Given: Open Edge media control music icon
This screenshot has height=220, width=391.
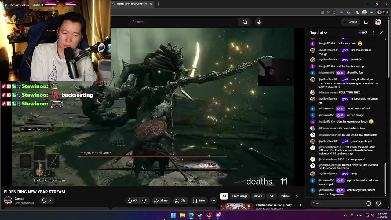Looking at the screenshot, I should (x=357, y=12).
